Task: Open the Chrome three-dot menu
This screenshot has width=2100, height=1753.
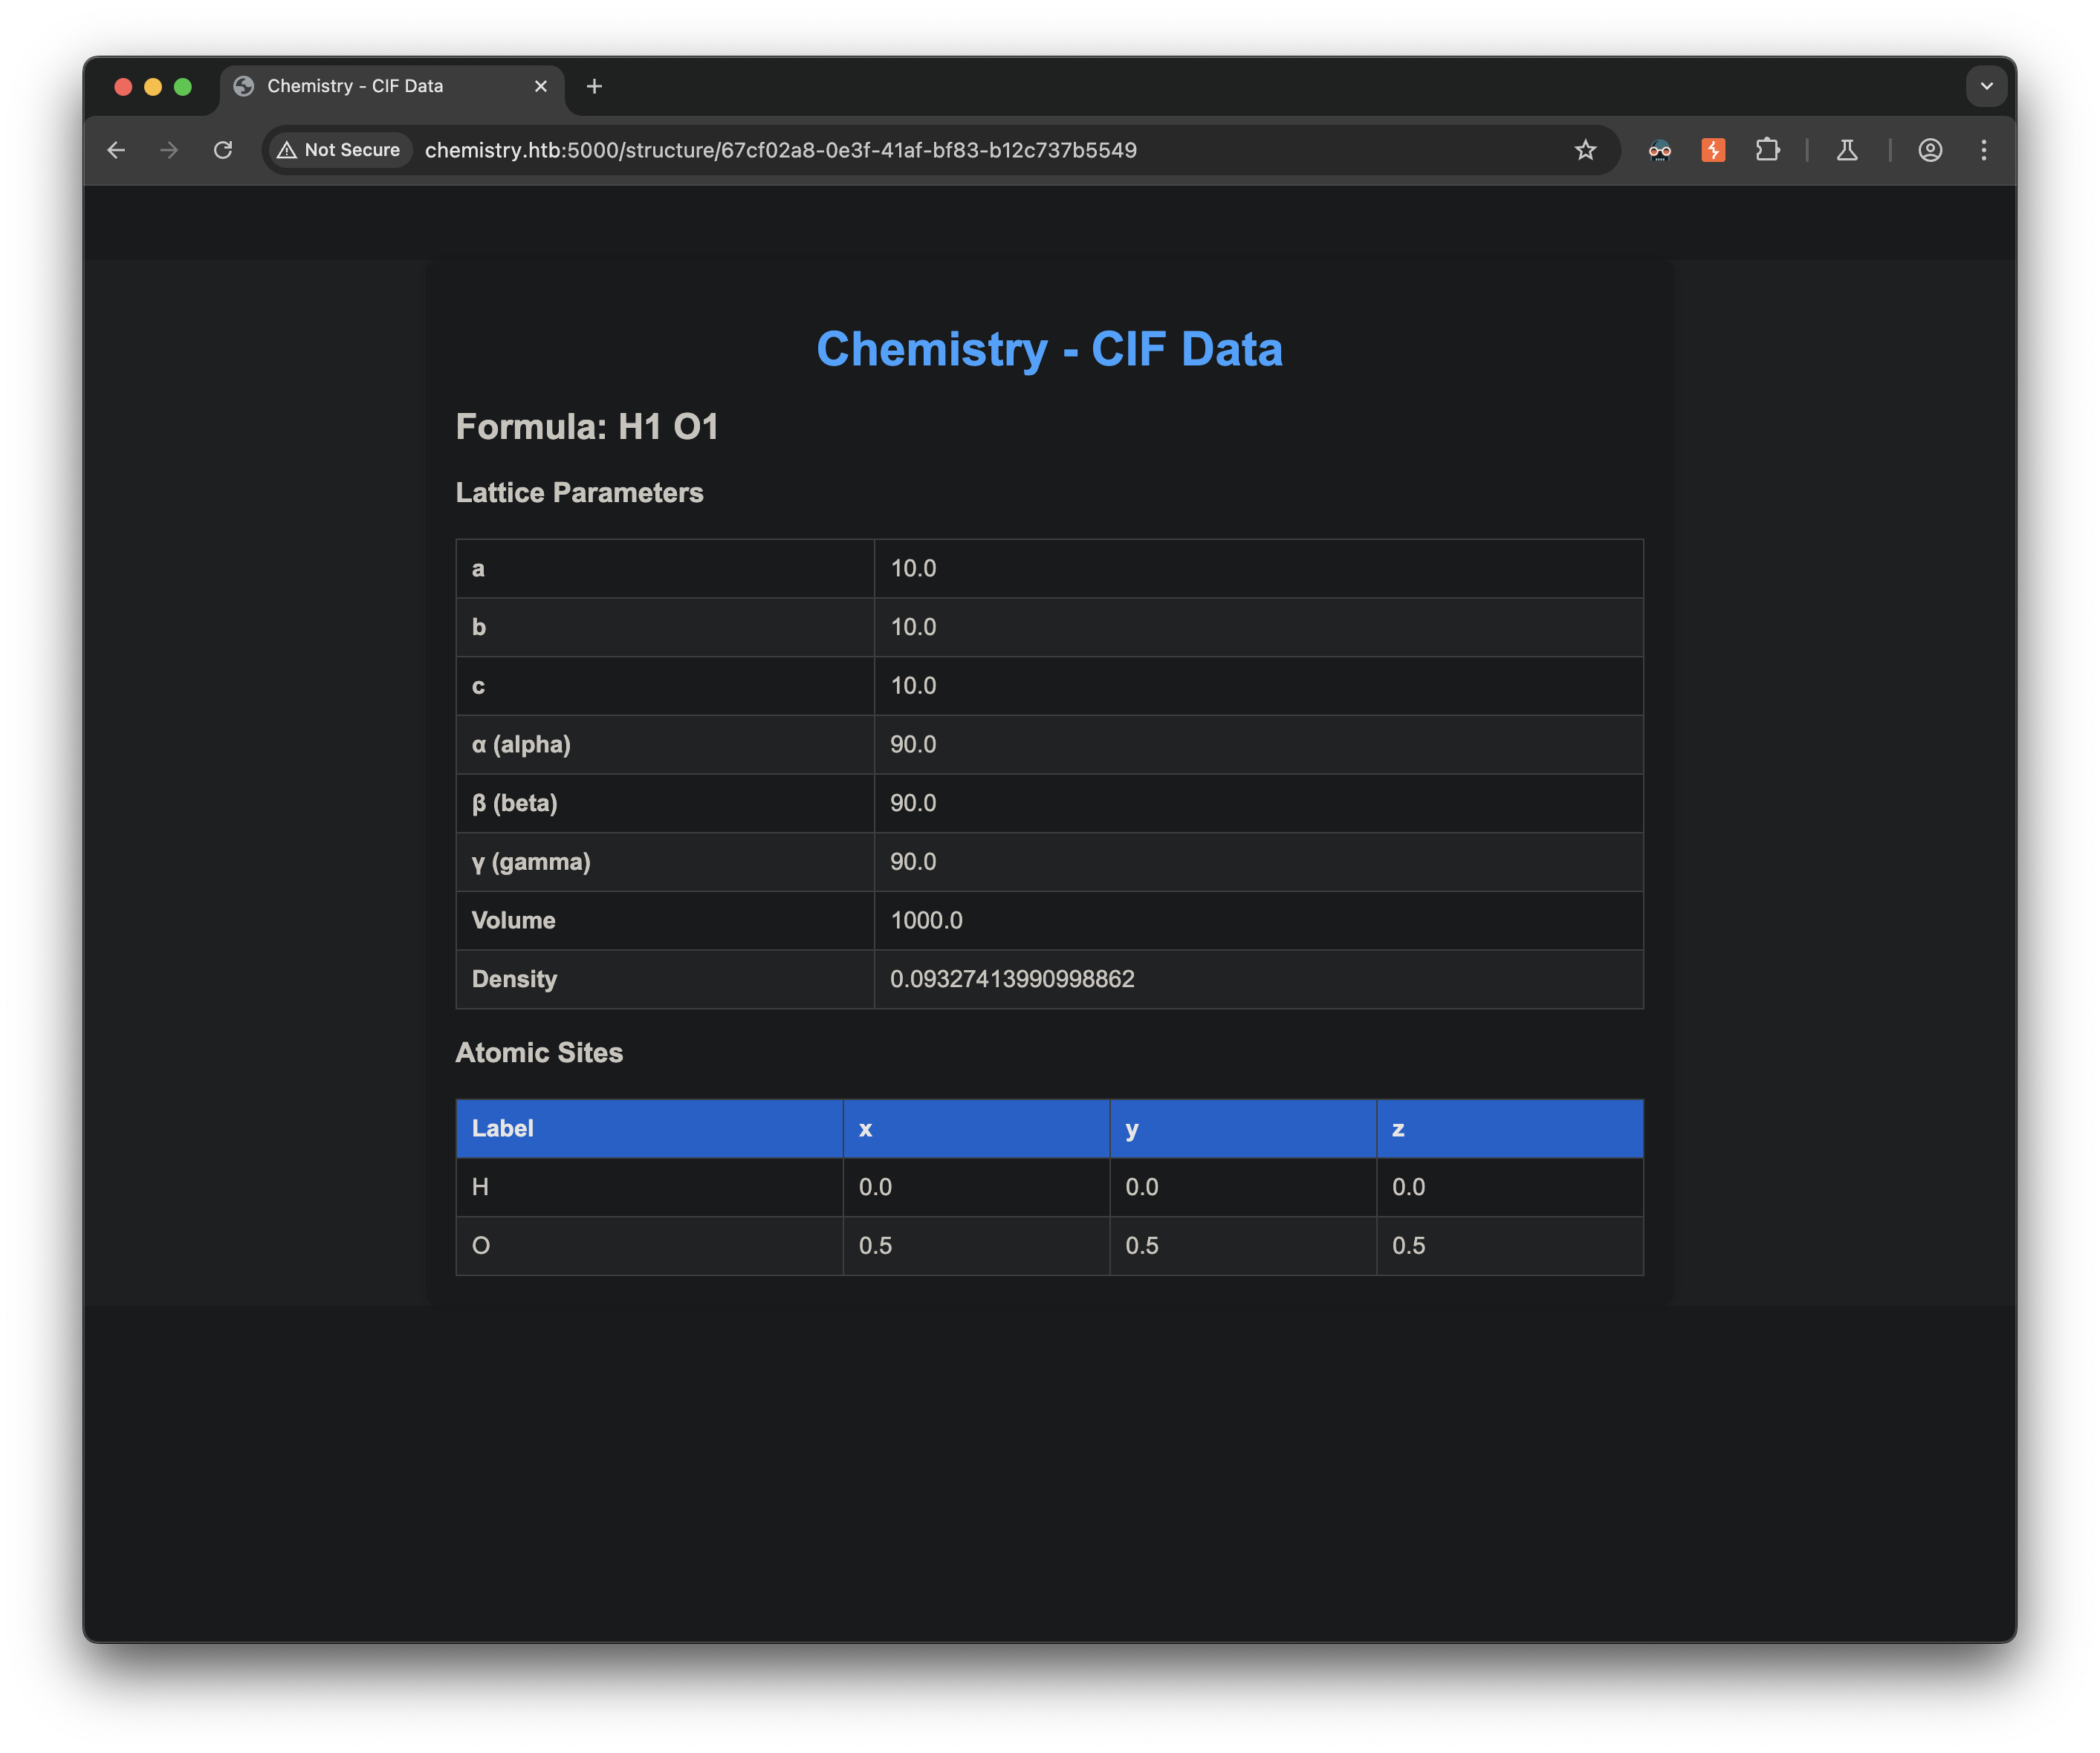Action: tap(1984, 150)
